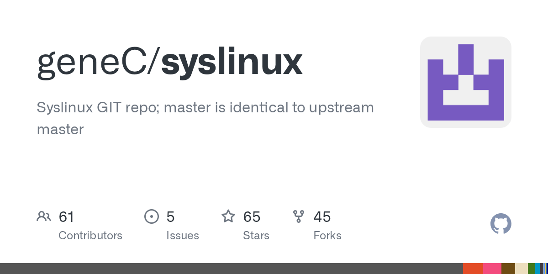The width and height of the screenshot is (548, 274).
Task: Click the Stars label
Action: point(256,236)
